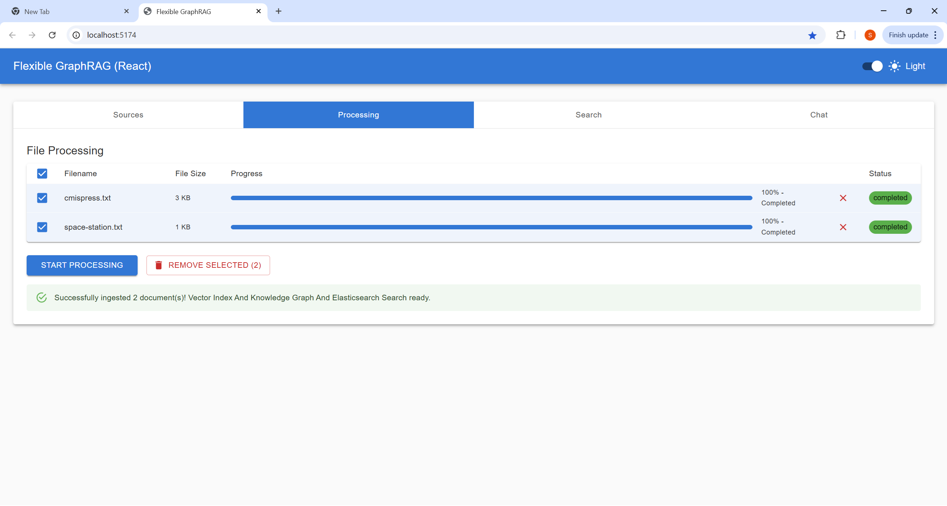Image resolution: width=947 pixels, height=506 pixels.
Task: Click the bookmark star icon in address bar
Action: click(812, 35)
